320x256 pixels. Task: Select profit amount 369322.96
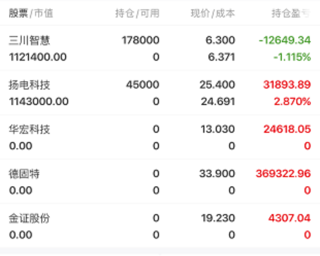(284, 174)
